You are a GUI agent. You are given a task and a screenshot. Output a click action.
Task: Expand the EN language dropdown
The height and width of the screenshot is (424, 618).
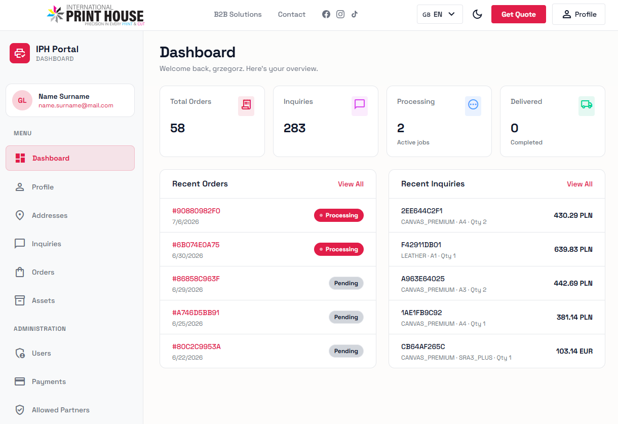440,14
